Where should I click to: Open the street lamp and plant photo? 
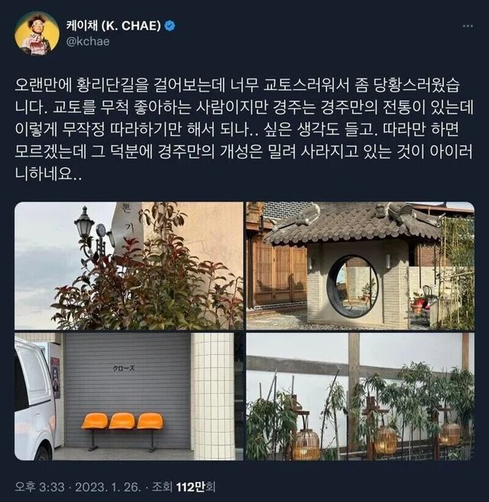(x=129, y=265)
